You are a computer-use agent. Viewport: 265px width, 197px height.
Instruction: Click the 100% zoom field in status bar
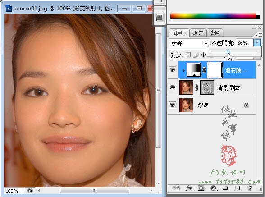14,191
